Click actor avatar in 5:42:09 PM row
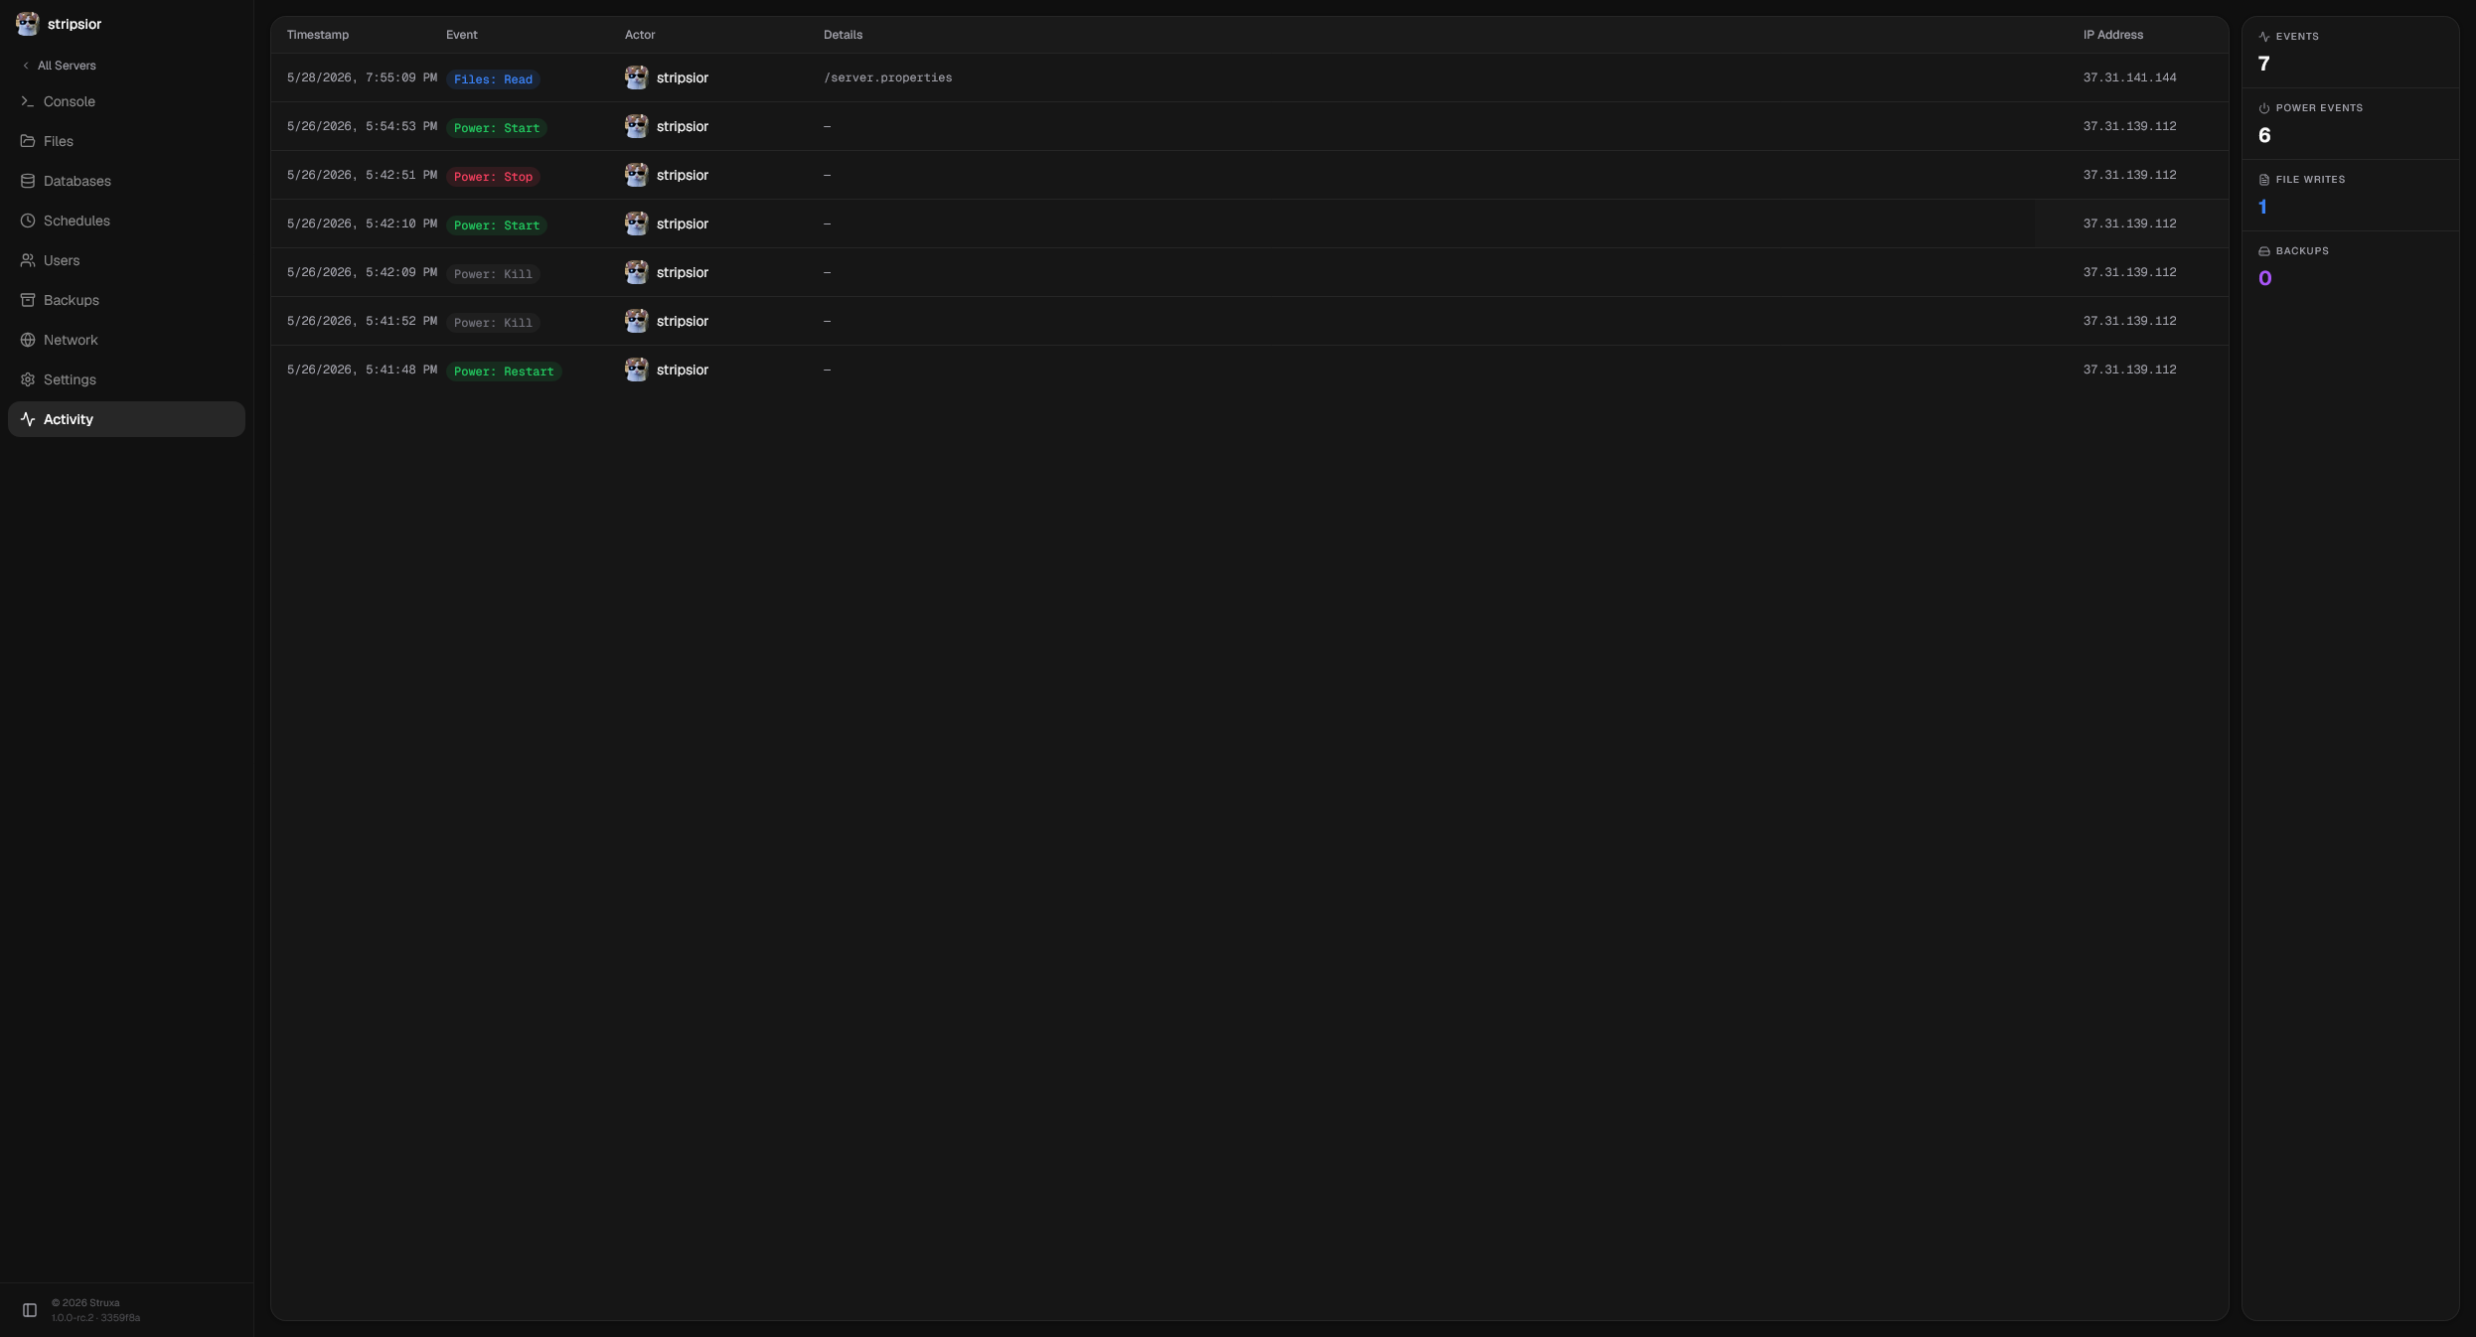 click(637, 272)
